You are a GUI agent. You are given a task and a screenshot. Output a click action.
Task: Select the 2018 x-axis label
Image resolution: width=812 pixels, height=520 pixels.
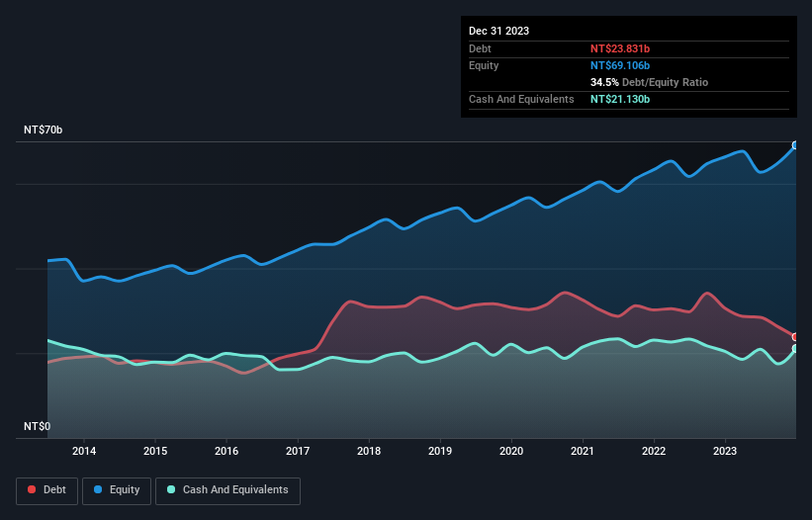(369, 451)
